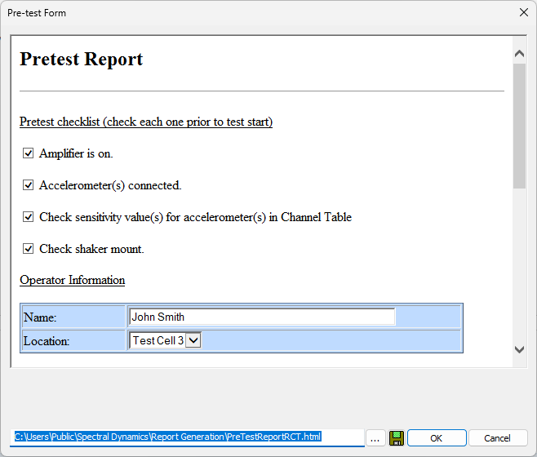This screenshot has height=457, width=537.
Task: Open file browser with the ellipsis button
Action: [375, 438]
